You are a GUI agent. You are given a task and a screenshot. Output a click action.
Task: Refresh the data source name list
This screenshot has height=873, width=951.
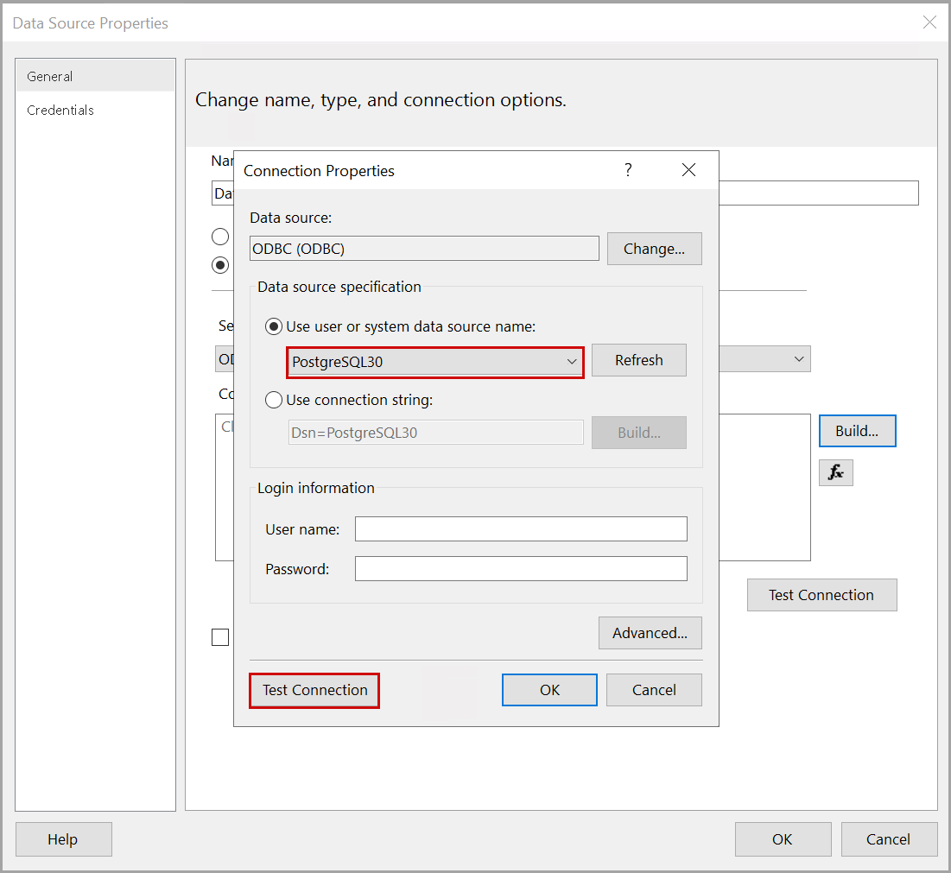coord(638,360)
